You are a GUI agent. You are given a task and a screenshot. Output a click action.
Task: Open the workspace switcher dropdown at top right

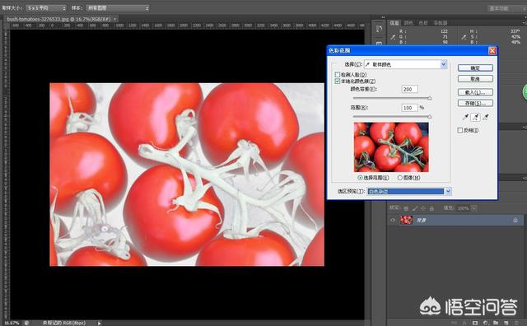507,8
